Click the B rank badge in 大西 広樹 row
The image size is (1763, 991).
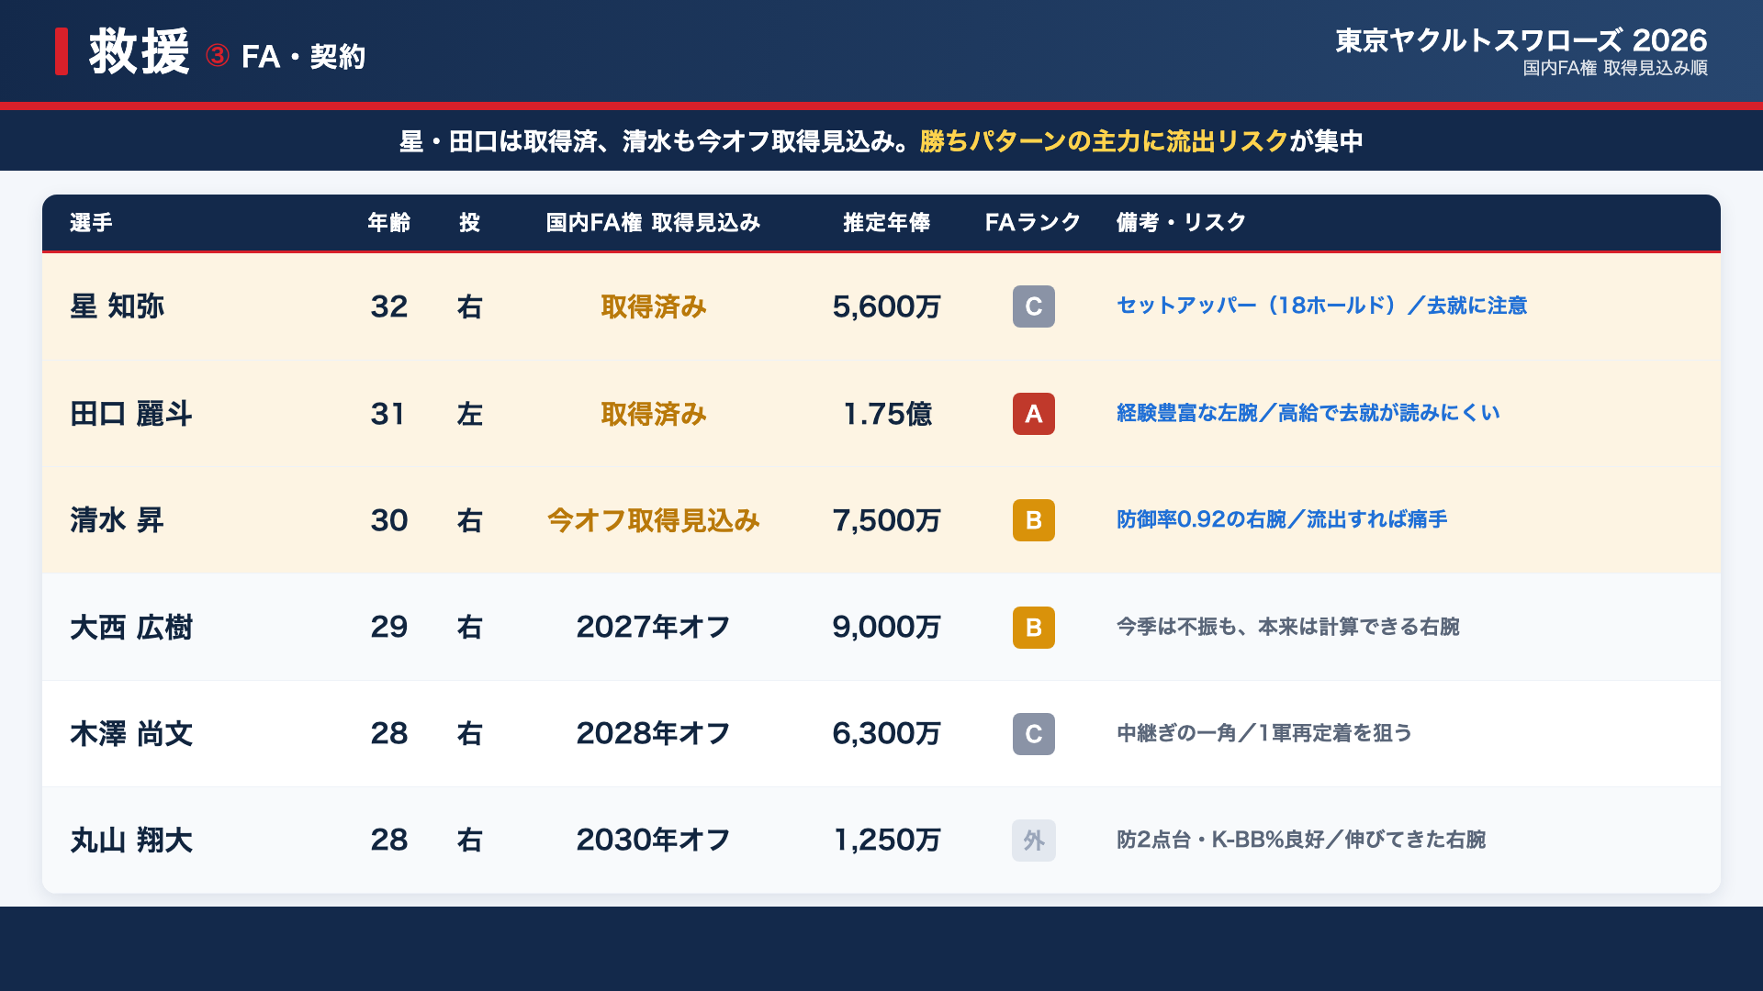(x=1033, y=628)
